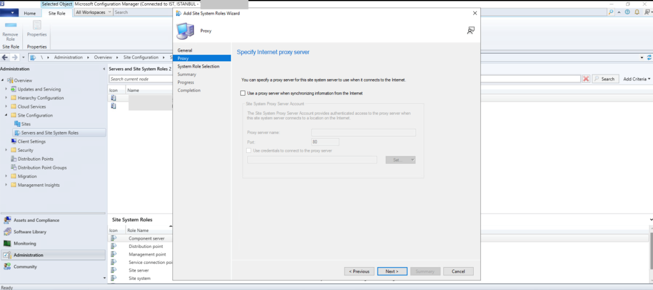Click the Next button
The image size is (653, 290).
392,272
